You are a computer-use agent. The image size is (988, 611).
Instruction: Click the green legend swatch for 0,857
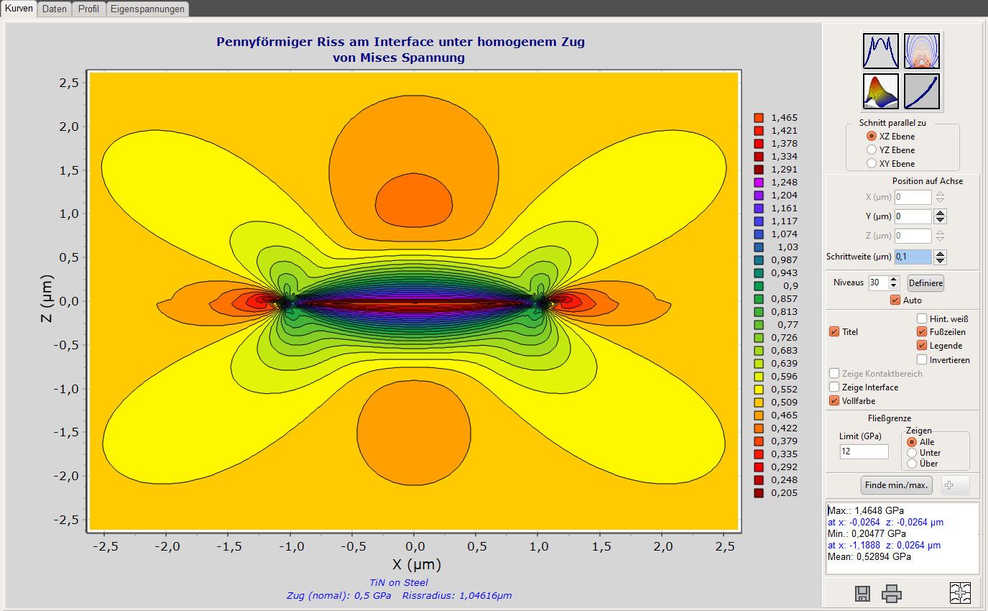pyautogui.click(x=758, y=298)
